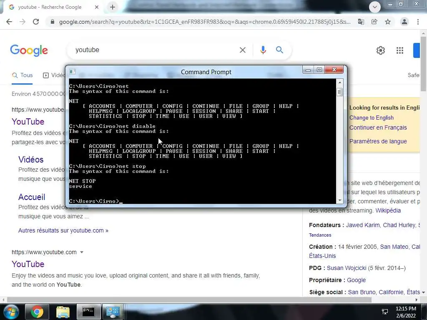This screenshot has width=427, height=320.
Task: Click the network tray icon
Action: tap(385, 312)
